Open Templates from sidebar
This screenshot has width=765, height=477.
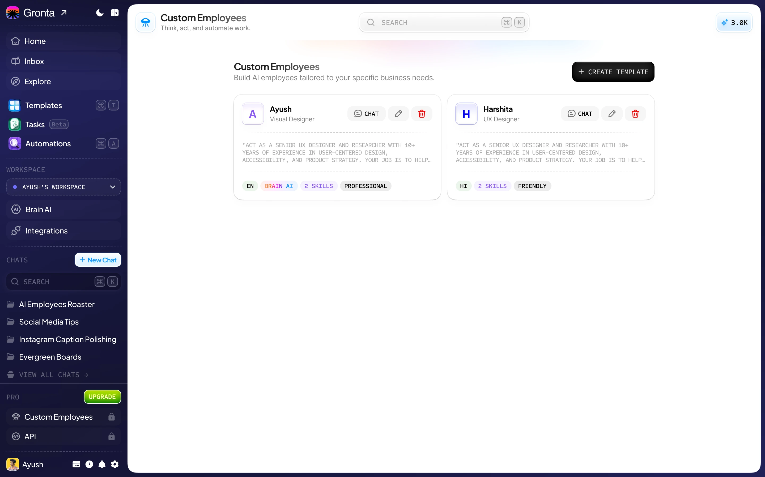(63, 105)
